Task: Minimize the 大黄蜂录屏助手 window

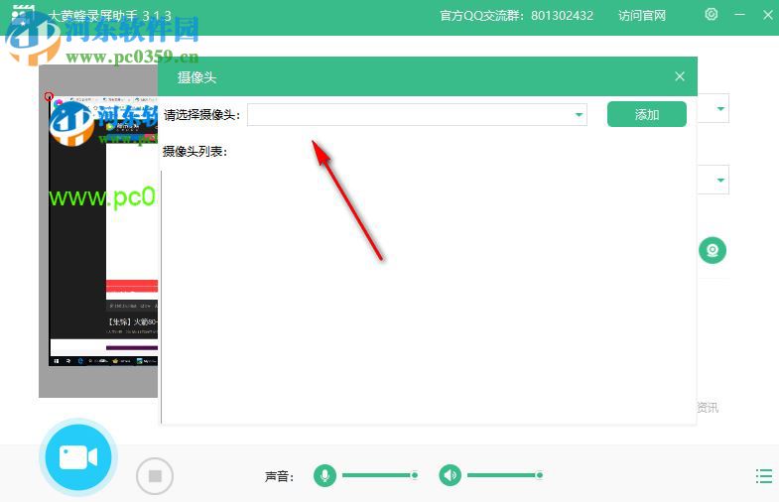Action: 739,15
